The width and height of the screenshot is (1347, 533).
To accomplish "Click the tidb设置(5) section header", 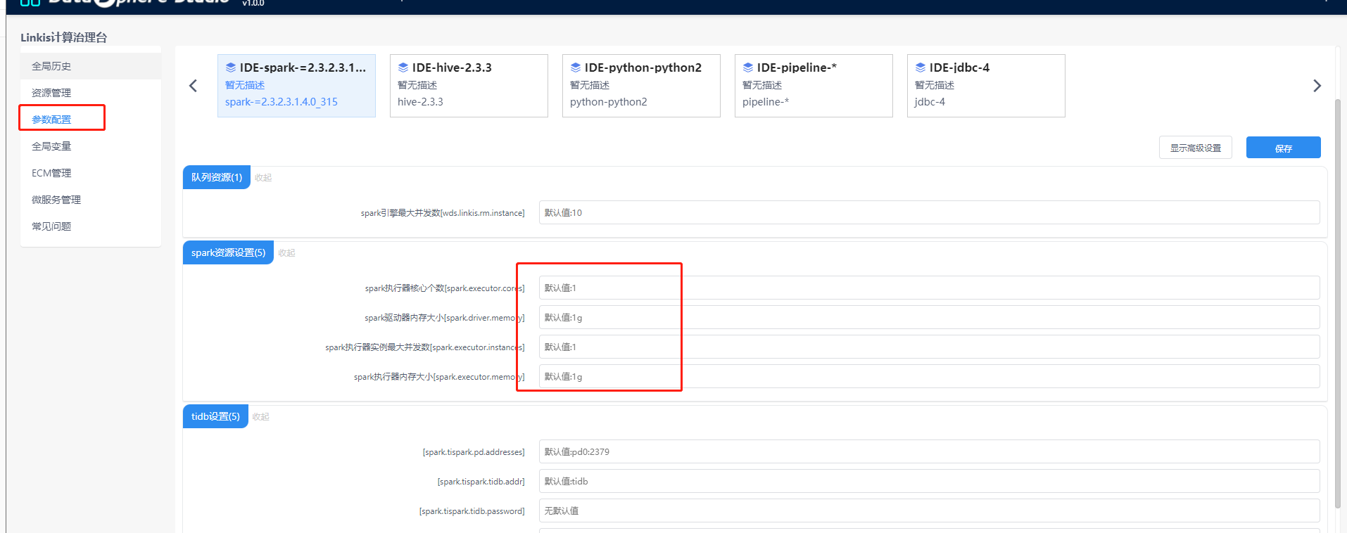I will (x=215, y=416).
